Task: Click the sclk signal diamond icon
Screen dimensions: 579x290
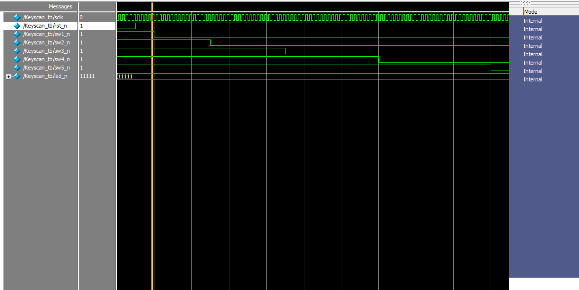Action: (x=17, y=17)
